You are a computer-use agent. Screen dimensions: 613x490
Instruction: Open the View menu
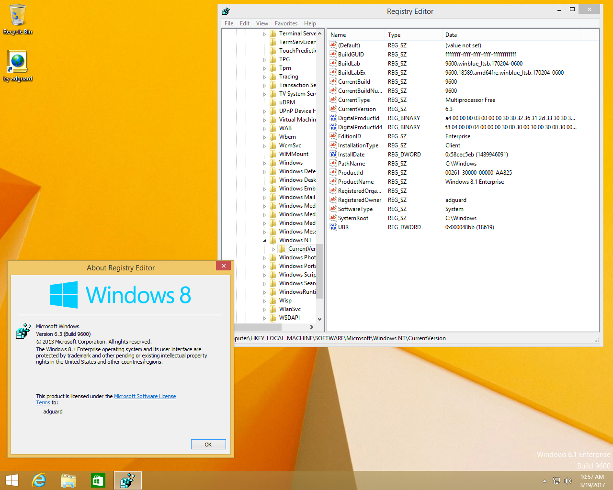point(262,23)
